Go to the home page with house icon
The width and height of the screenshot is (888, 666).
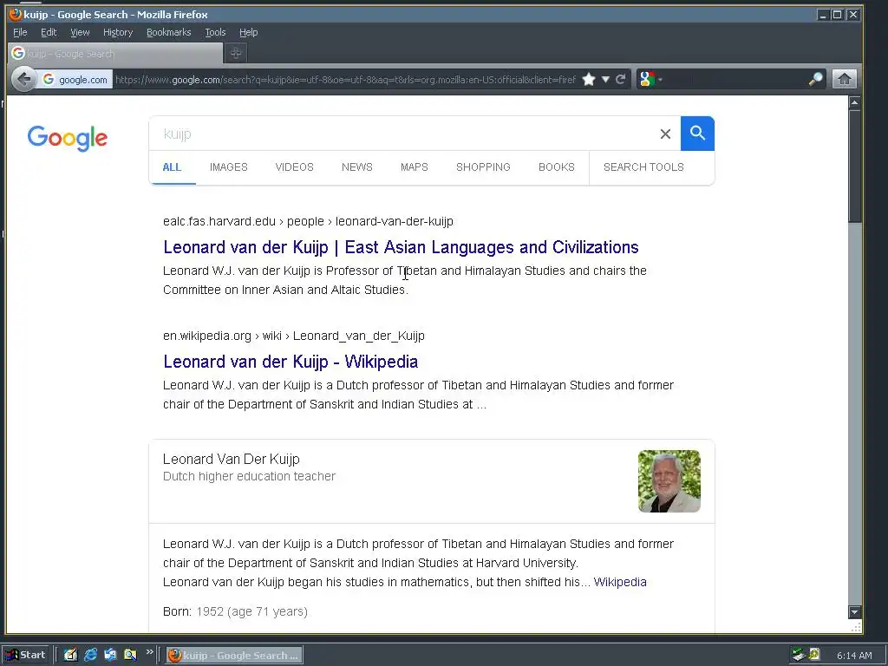(x=844, y=79)
